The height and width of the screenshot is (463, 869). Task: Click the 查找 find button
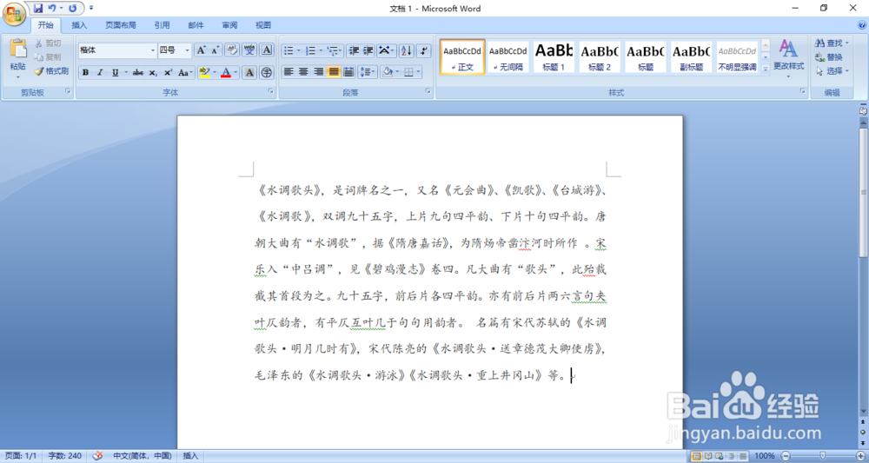click(x=833, y=43)
